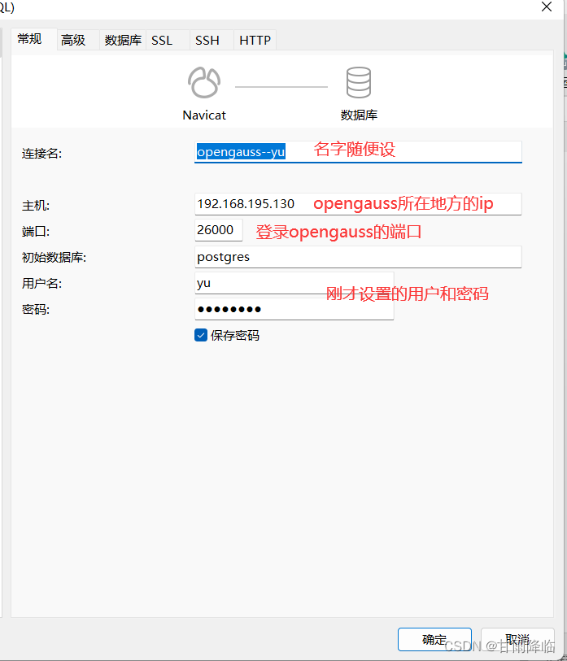Open the 数据库 tab
The image size is (567, 661).
click(x=123, y=40)
